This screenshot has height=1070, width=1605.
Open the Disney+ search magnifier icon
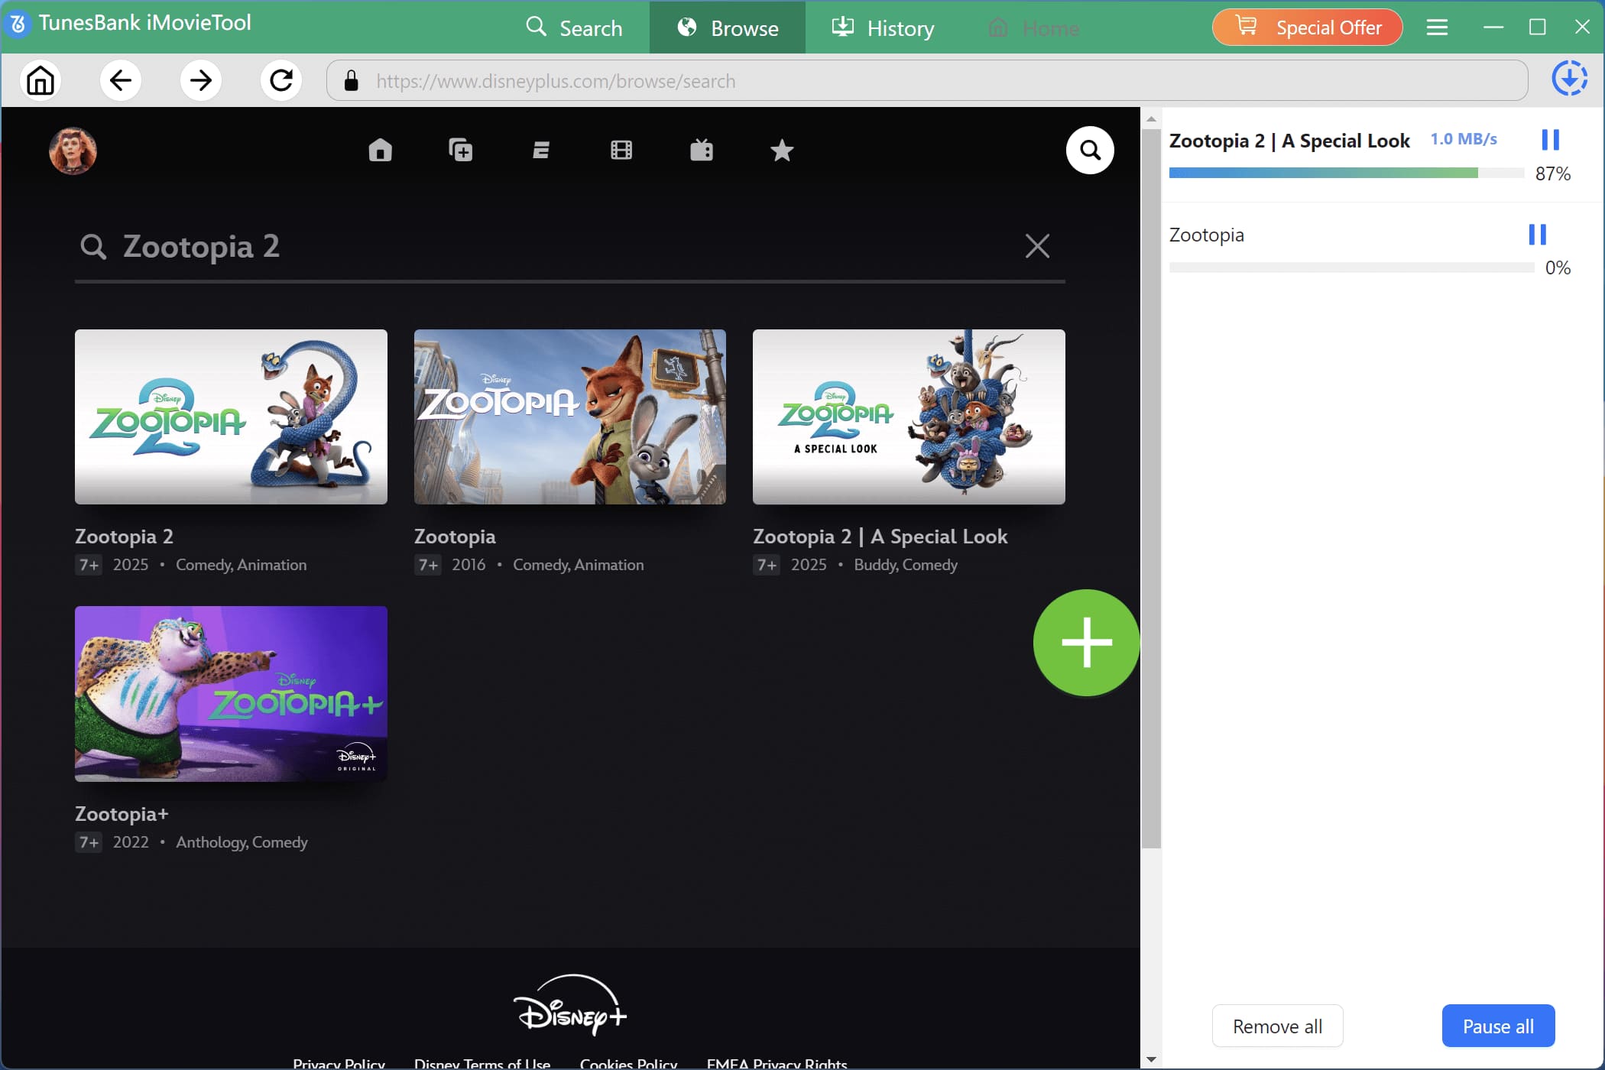1090,151
